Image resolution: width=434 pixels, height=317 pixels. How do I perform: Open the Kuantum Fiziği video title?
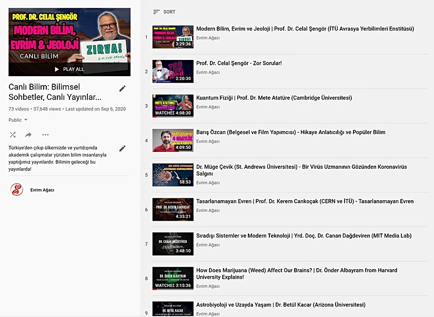click(x=274, y=98)
